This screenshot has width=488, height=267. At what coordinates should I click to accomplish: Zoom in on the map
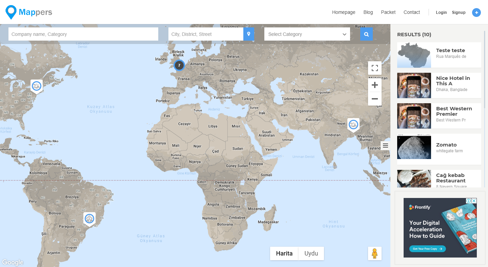[375, 85]
